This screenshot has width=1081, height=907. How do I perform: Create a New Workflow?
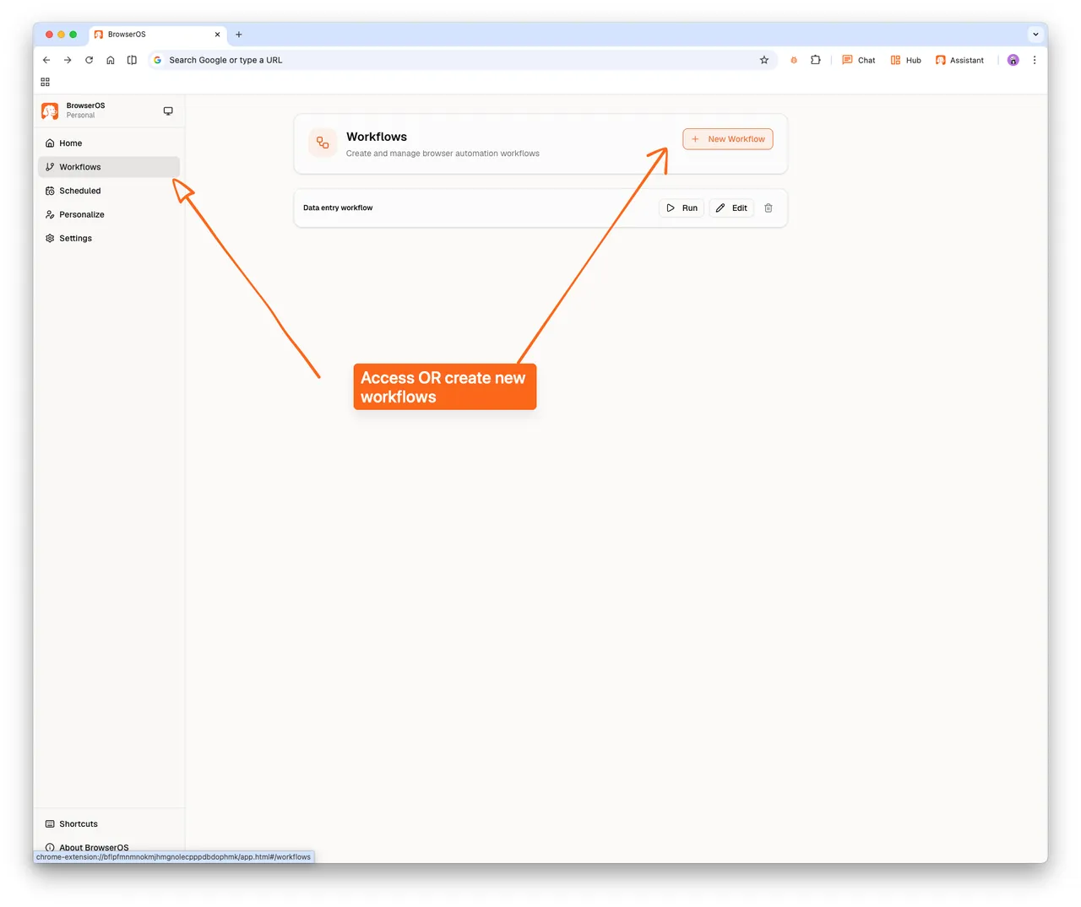(x=728, y=139)
